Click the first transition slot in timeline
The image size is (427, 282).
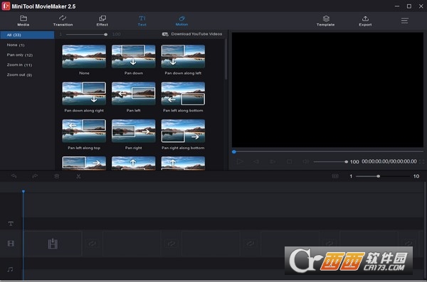point(92,244)
